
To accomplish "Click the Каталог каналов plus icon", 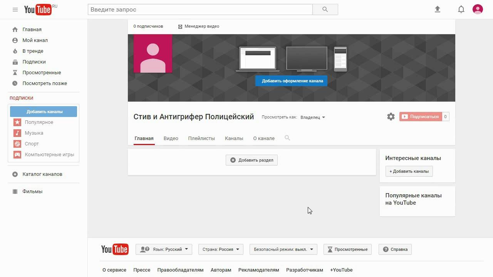I will [x=15, y=174].
